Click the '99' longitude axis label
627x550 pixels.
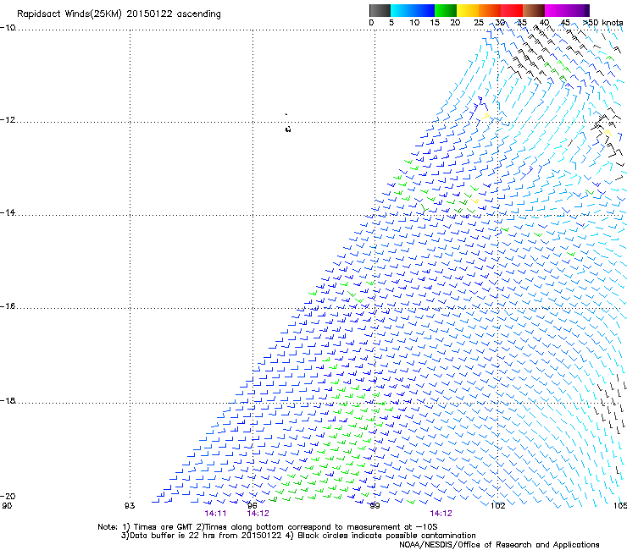tap(375, 506)
